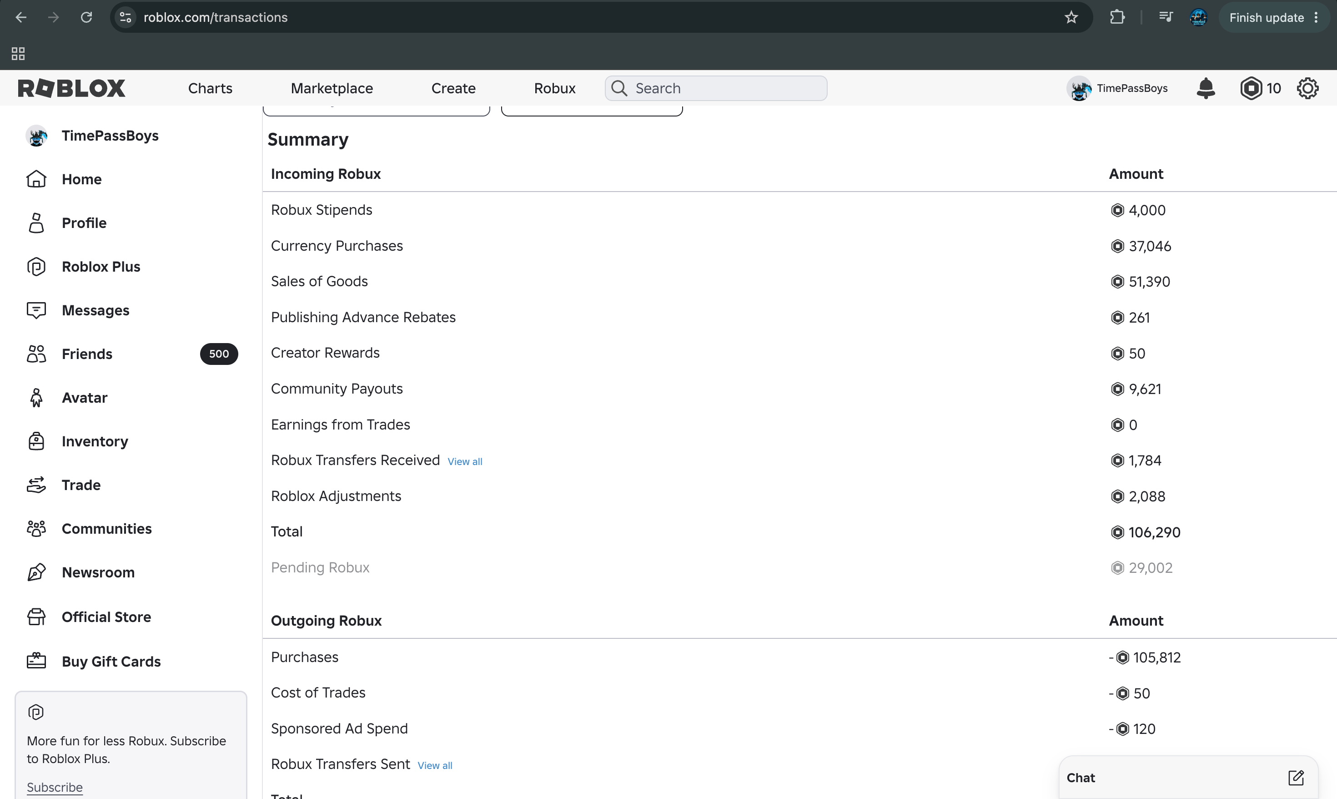The height and width of the screenshot is (799, 1337).
Task: Open Official Store via its shop icon
Action: (36, 617)
